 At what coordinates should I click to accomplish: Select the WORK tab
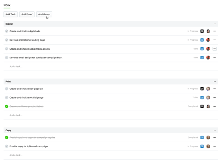point(7,5)
